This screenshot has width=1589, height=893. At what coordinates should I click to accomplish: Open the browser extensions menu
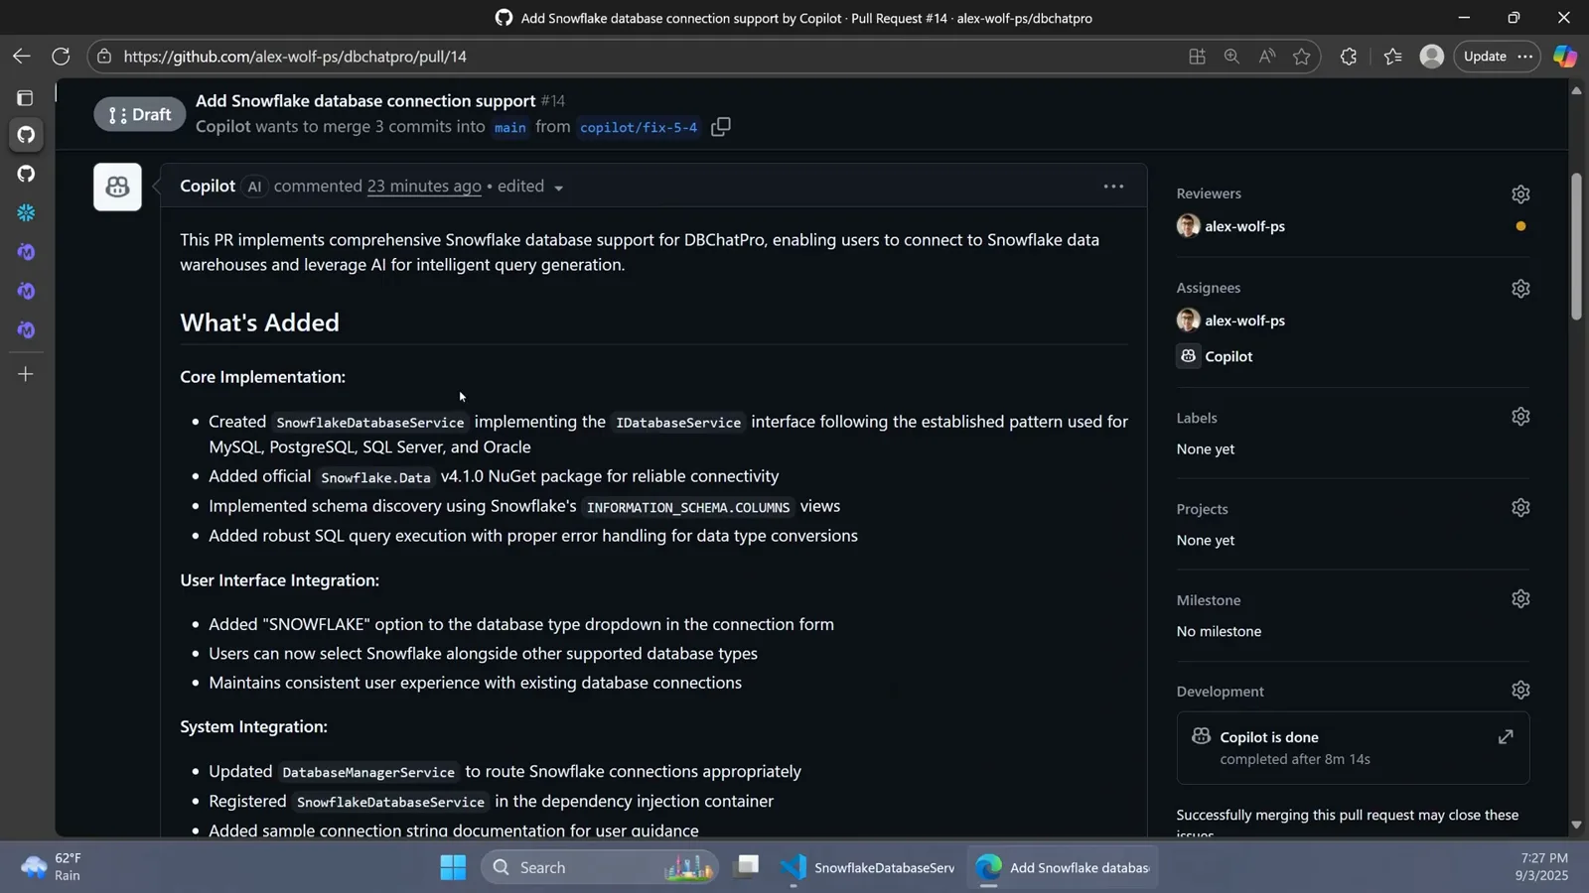(1348, 57)
